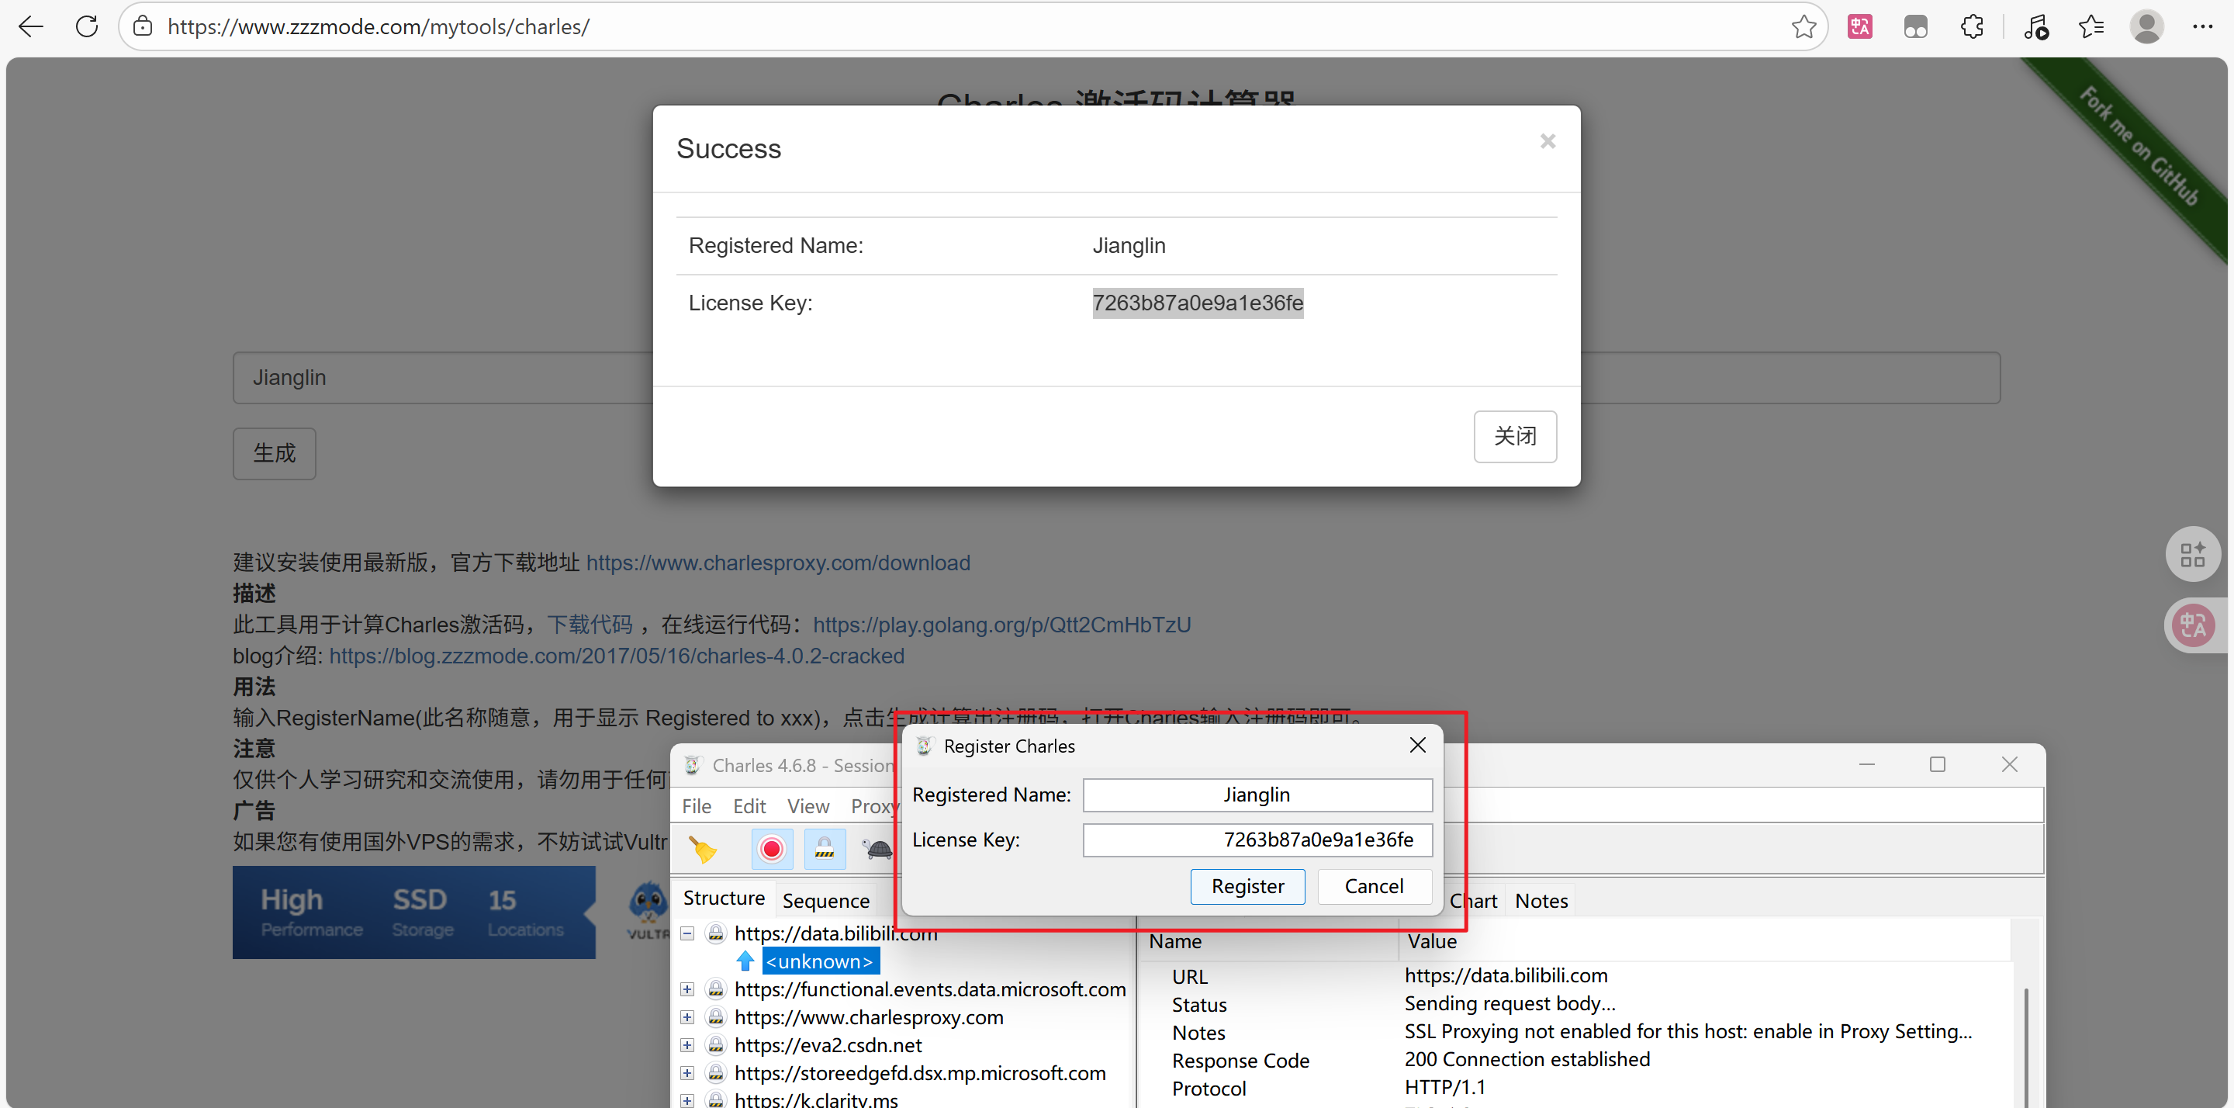Select the https://www.charlesproxy.com host row
This screenshot has height=1108, width=2234.
[x=869, y=1017]
